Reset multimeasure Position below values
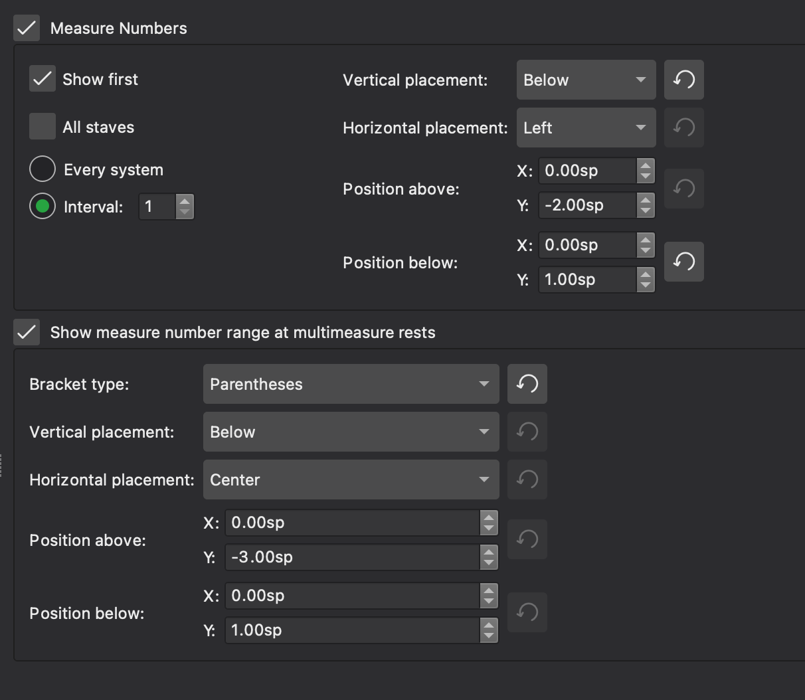The height and width of the screenshot is (700, 805). [x=527, y=612]
